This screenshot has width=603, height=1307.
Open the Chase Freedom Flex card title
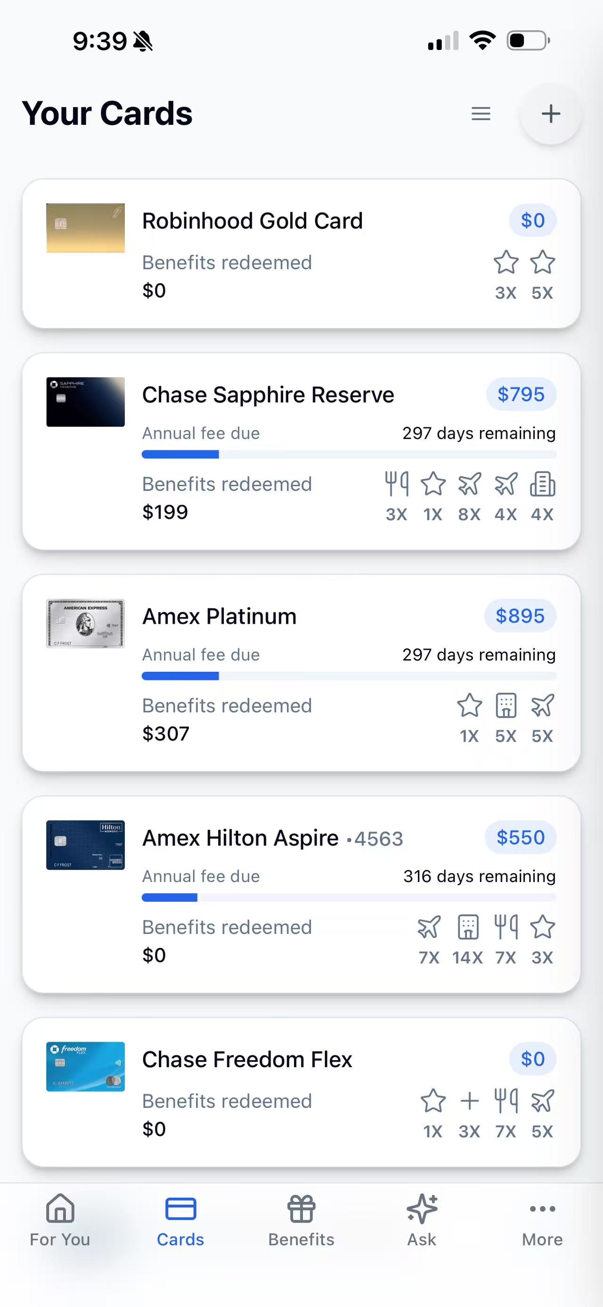click(x=247, y=1059)
